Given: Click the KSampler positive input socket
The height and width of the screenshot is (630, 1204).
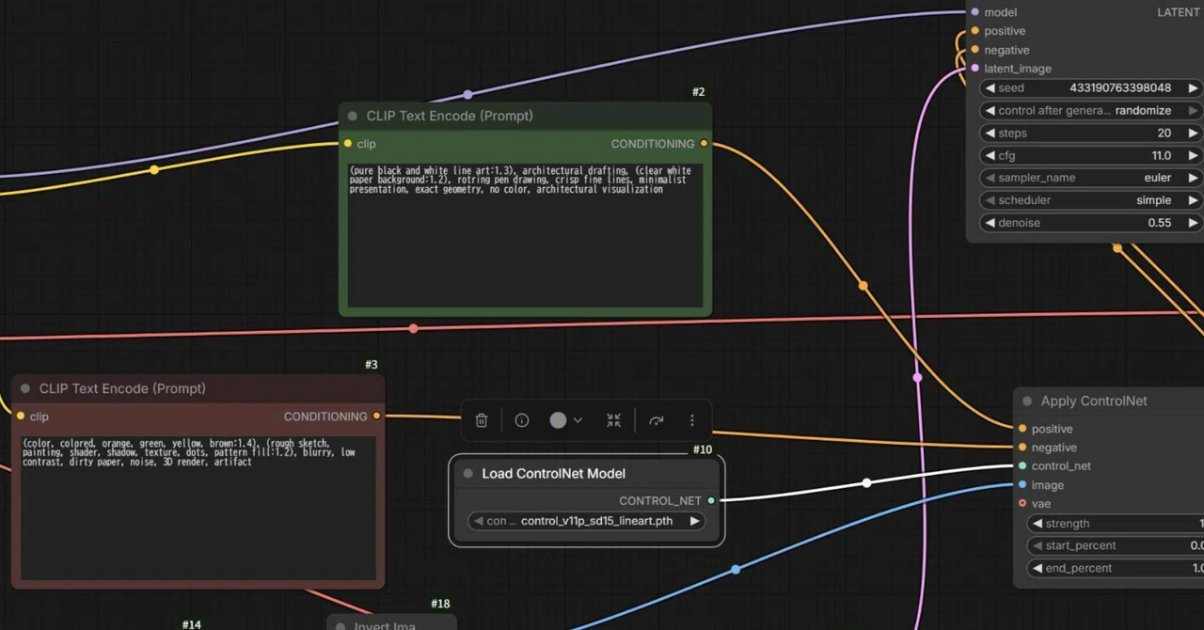Looking at the screenshot, I should (975, 31).
